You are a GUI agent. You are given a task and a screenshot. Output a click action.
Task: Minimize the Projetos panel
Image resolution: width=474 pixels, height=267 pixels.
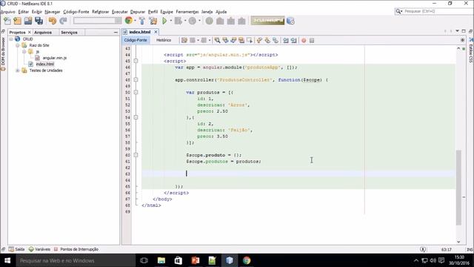point(116,33)
